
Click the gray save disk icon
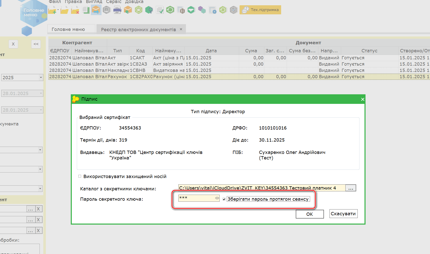coord(107,10)
